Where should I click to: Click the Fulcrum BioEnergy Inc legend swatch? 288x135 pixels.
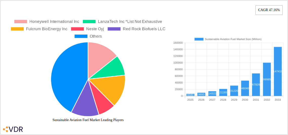point(17,29)
